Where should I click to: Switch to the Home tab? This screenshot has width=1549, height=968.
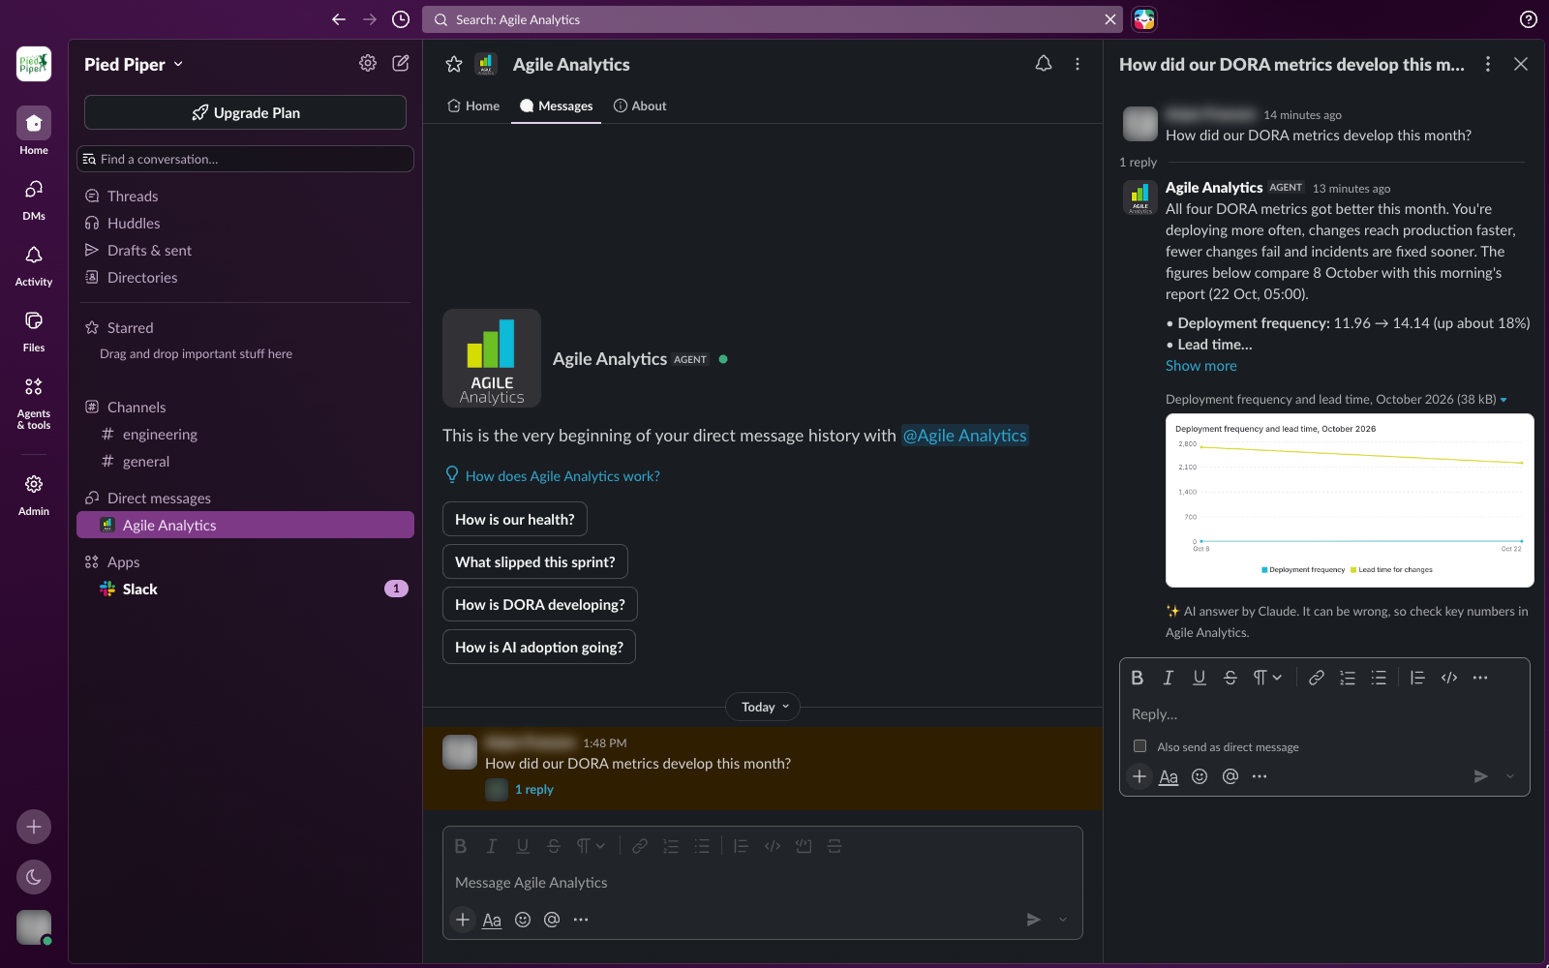(473, 106)
